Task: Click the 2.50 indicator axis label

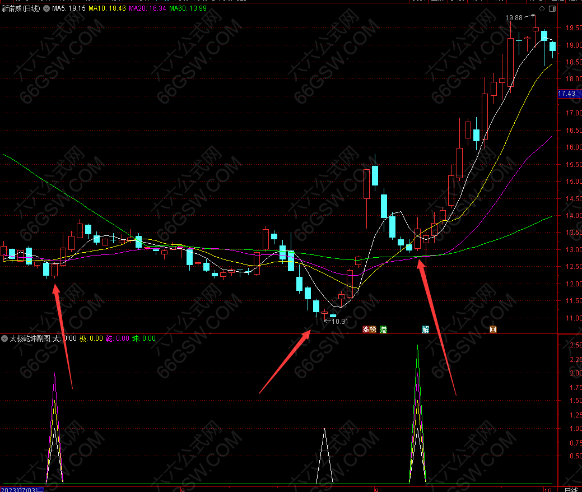Action: [x=576, y=345]
